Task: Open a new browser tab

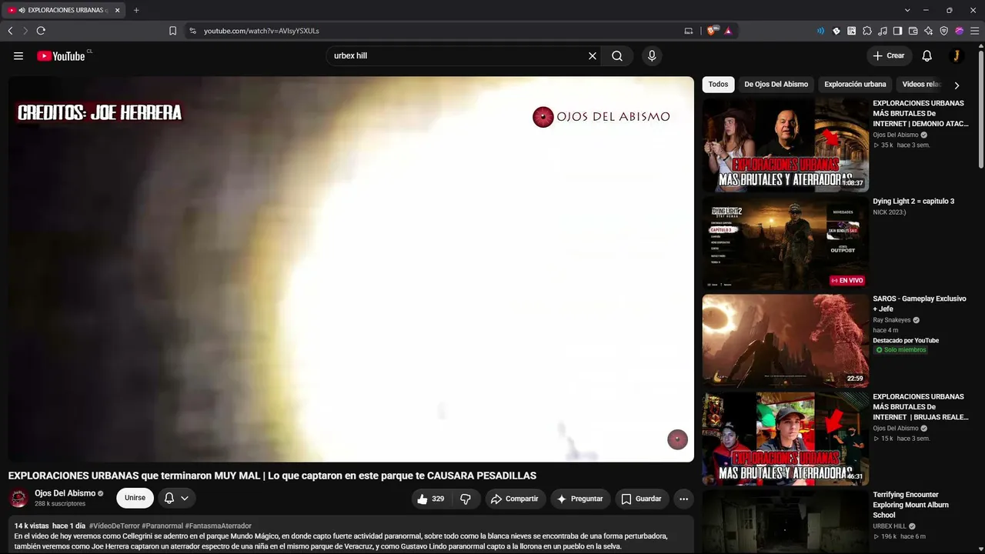Action: [136, 10]
